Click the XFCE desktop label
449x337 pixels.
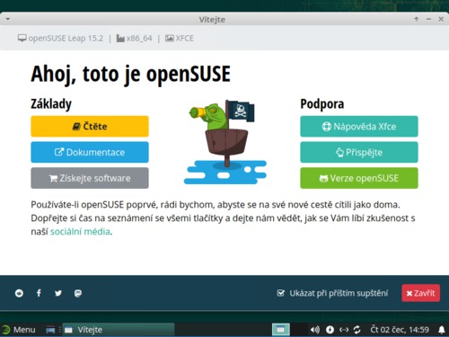[184, 39]
